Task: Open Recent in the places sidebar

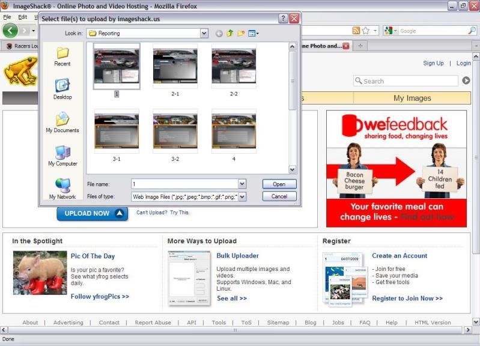Action: [x=62, y=56]
